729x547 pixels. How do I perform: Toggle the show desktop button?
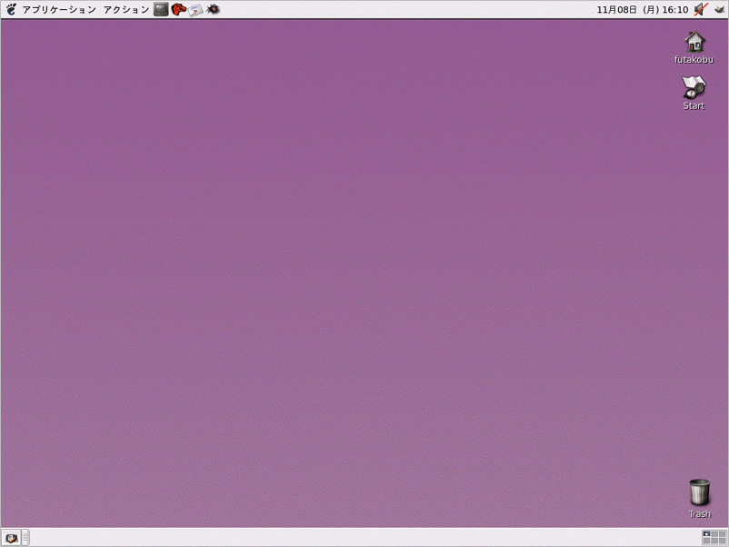pyautogui.click(x=11, y=538)
